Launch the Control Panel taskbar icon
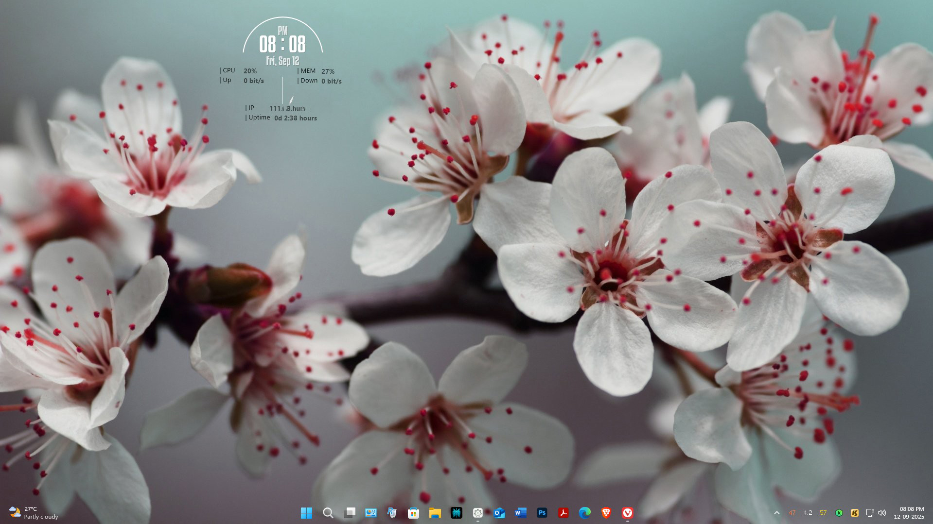Viewport: 933px width, 524px height. click(x=371, y=513)
